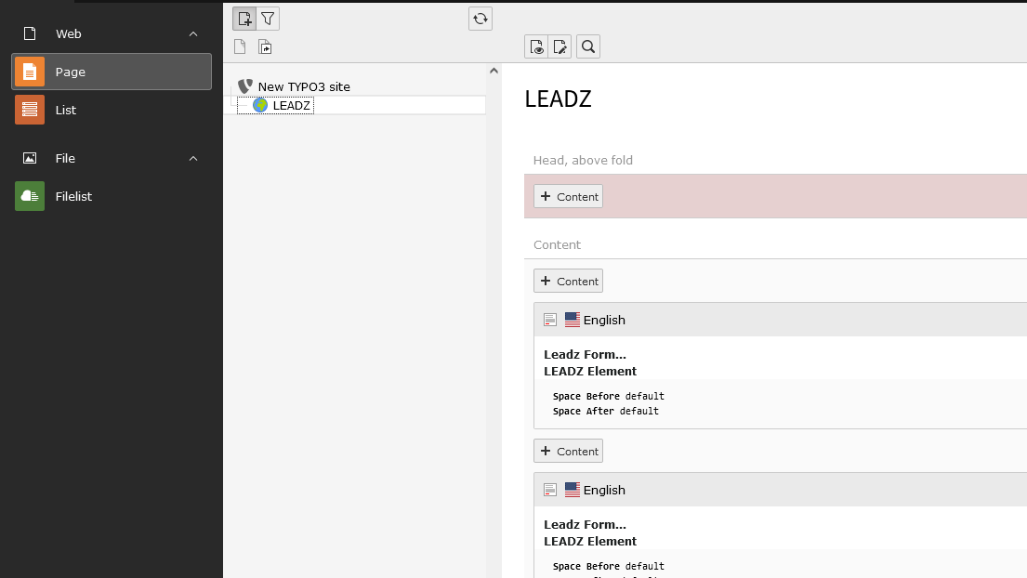Click the create new page icon
The image size is (1027, 578).
click(x=244, y=19)
